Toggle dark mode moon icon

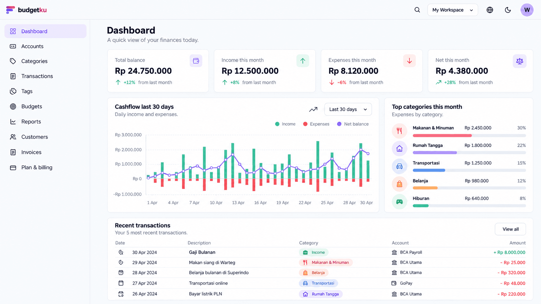click(508, 10)
